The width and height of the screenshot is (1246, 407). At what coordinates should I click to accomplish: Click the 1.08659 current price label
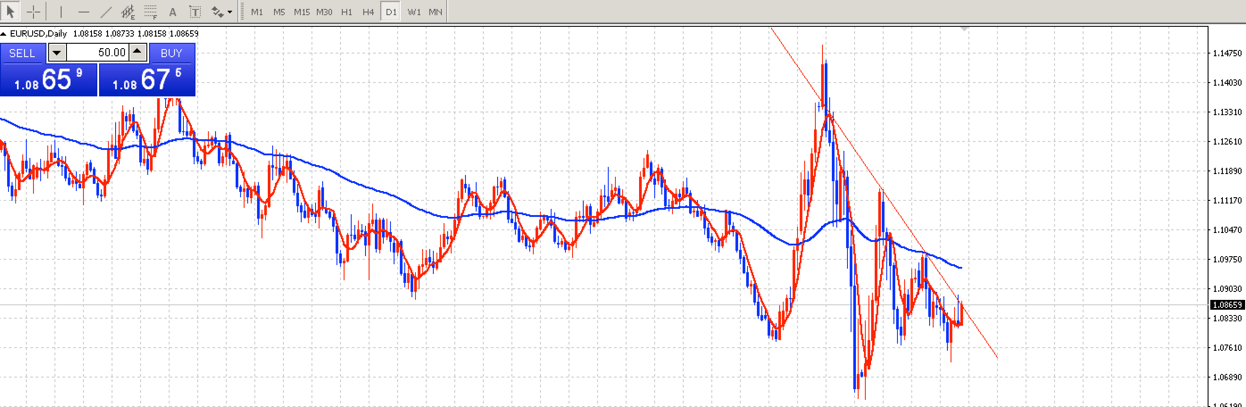click(1227, 305)
